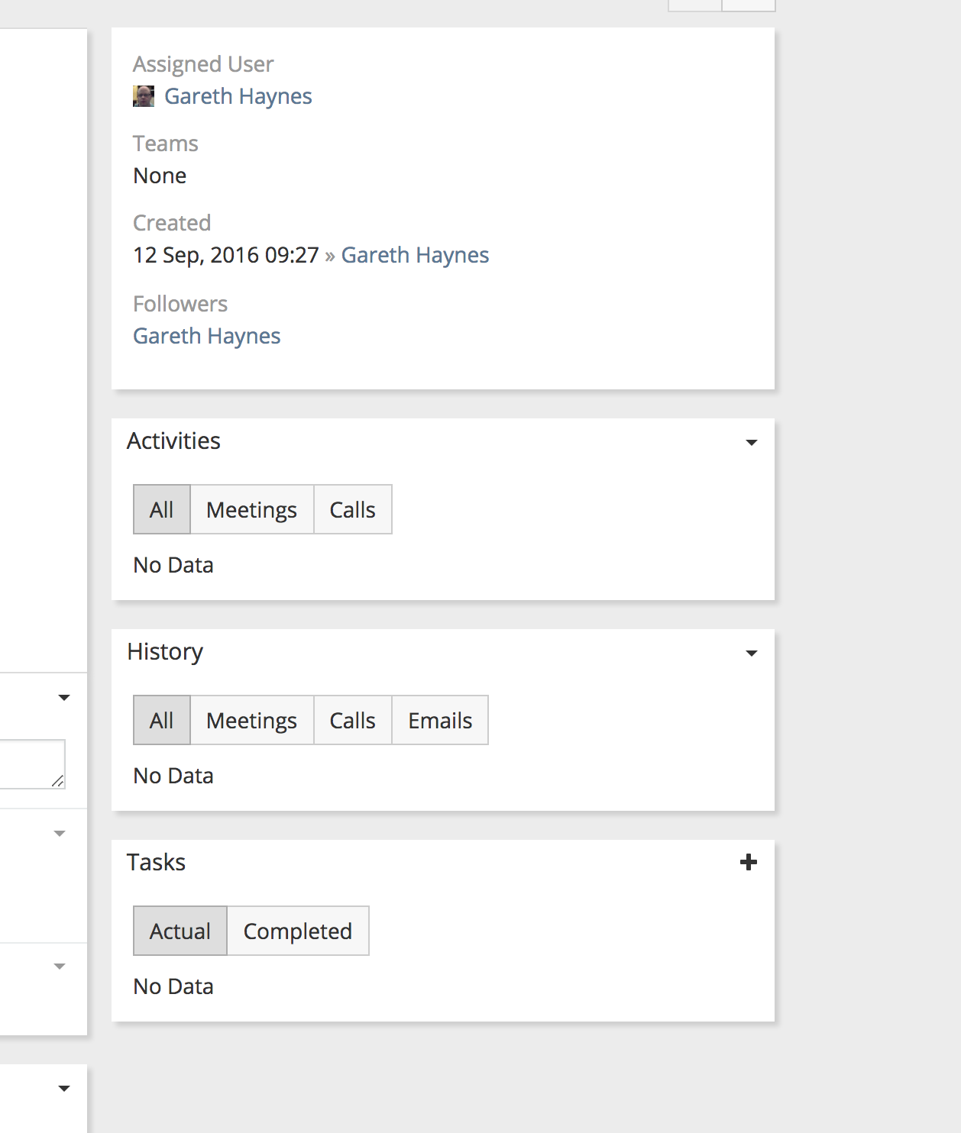Open History panel dropdown arrow
This screenshot has height=1133, width=961.
coord(752,654)
